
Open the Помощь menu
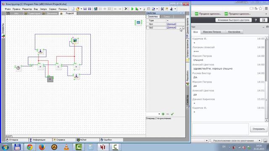(x=63, y=9)
